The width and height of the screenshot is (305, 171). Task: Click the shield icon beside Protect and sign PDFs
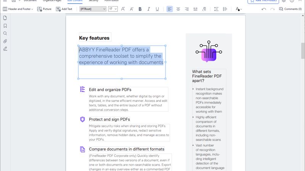click(82, 119)
